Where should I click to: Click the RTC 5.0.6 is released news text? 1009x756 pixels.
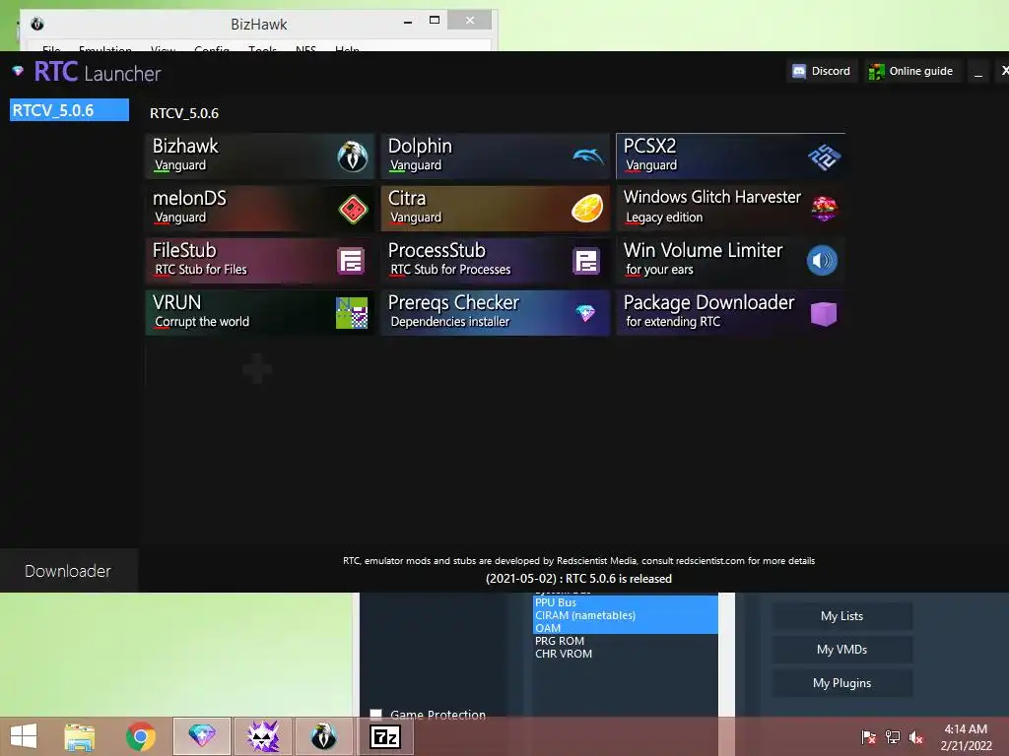[x=578, y=579]
